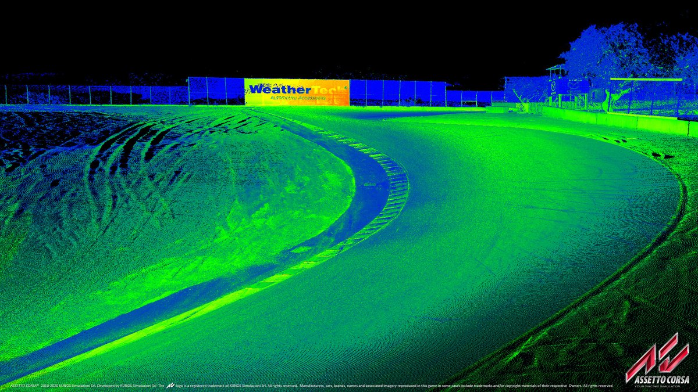Click the blue fence panel right of WeatherTech banner
Viewport: 698px width, 392px height.
click(396, 92)
